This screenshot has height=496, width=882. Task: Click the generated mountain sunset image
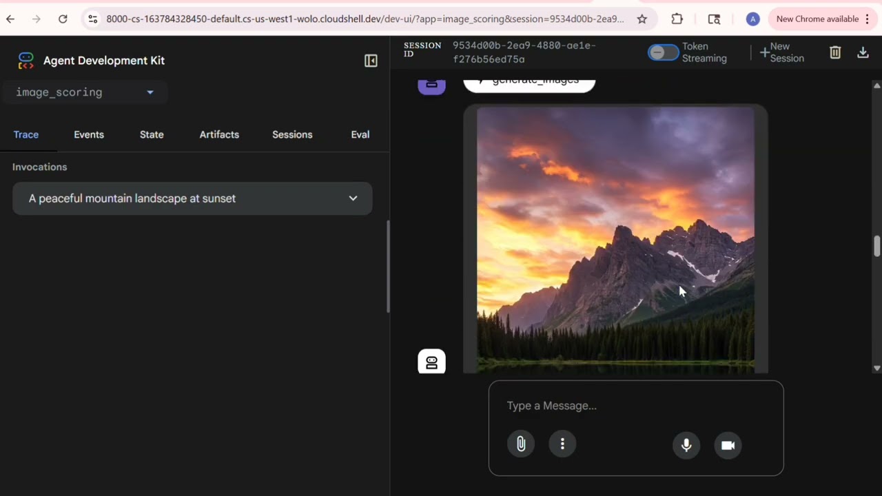point(615,240)
